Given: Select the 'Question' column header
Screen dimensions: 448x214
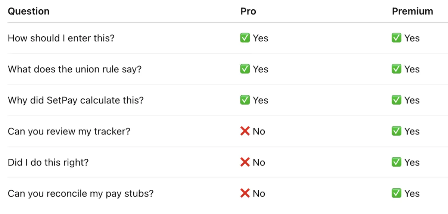Looking at the screenshot, I should [x=29, y=11].
